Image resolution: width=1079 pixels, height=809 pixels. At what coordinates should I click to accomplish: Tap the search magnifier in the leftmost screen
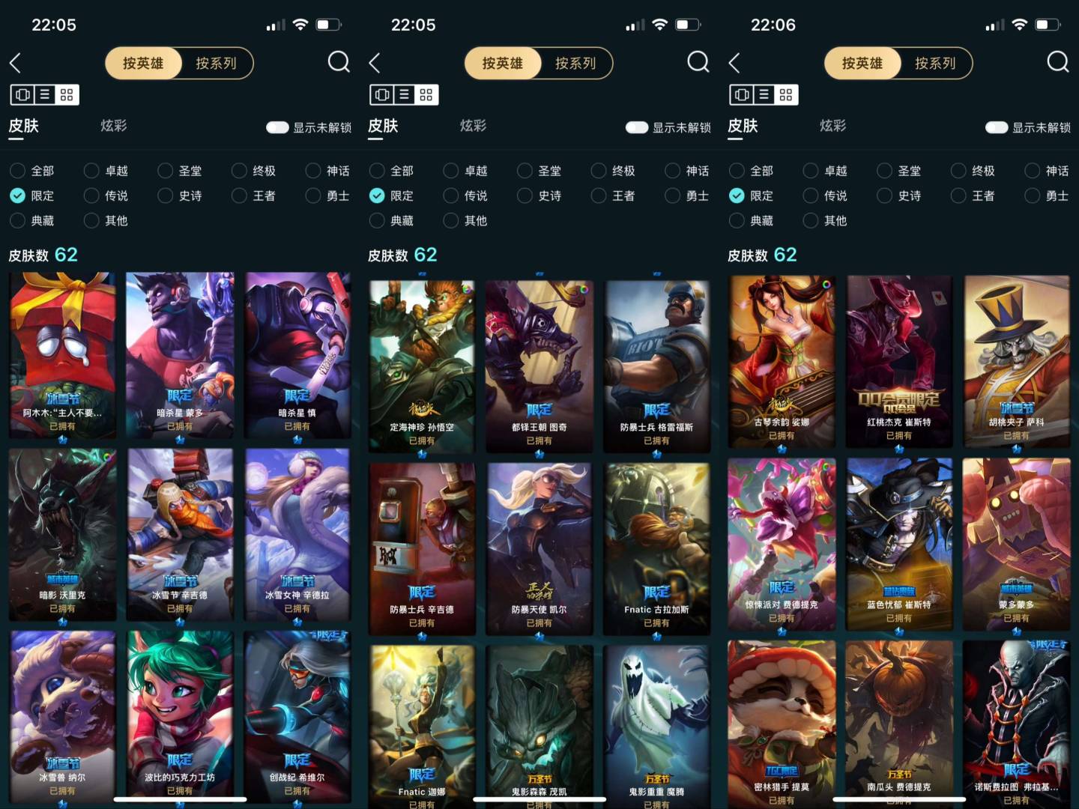point(339,61)
